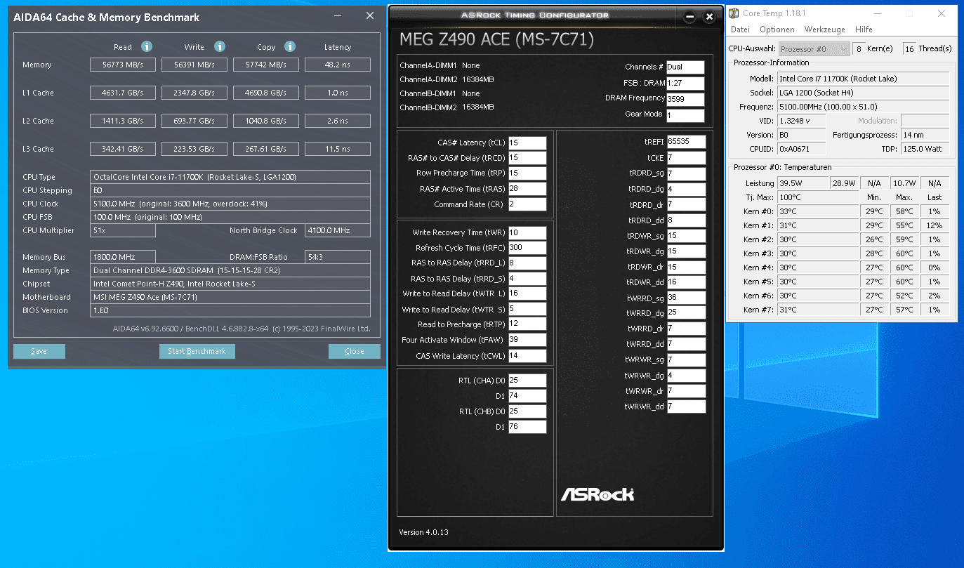Image resolution: width=964 pixels, height=568 pixels.
Task: Click the Memory Type value DDR4-3600
Action: pyautogui.click(x=230, y=270)
